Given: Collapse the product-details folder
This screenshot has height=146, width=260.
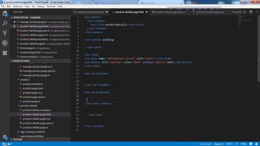Looking at the screenshot, I should coord(29,105).
